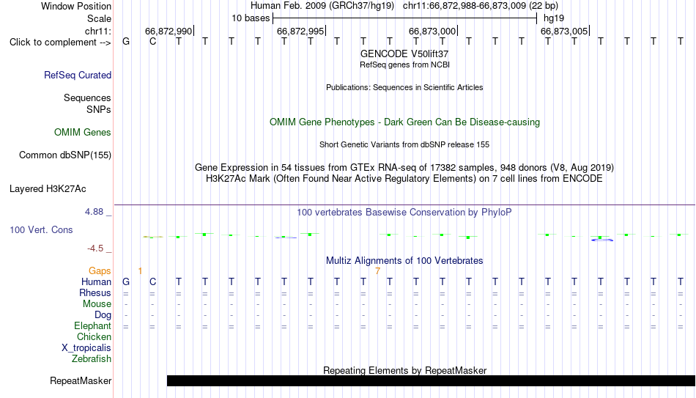Select the 'Human' species label

(x=96, y=281)
